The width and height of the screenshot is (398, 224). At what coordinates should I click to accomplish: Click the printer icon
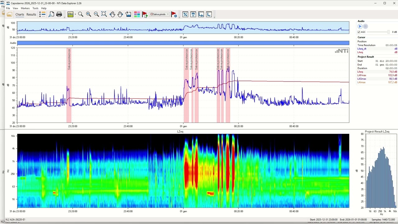pos(59,14)
